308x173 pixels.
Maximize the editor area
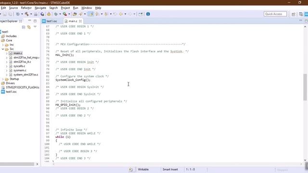(306, 21)
